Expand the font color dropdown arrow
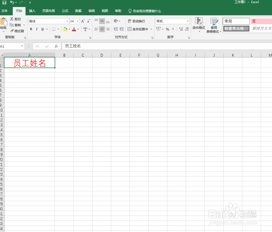This screenshot has width=272, height=232. pyautogui.click(x=78, y=29)
